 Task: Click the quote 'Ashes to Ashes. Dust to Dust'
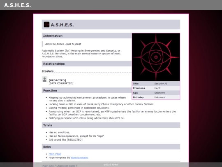click(63, 44)
